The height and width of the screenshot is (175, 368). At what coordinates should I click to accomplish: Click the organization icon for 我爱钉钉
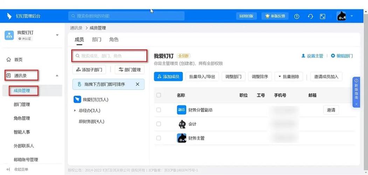pos(9,35)
